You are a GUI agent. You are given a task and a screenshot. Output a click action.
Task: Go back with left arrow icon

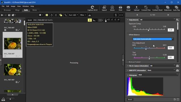tap(2, 15)
